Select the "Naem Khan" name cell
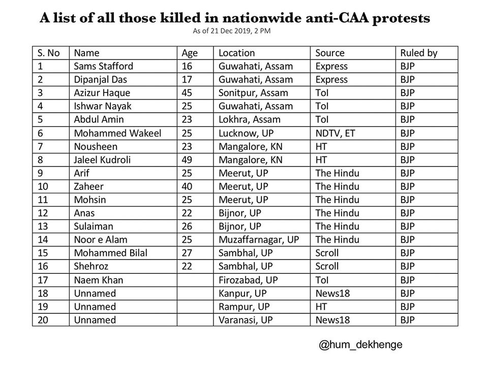 click(x=99, y=280)
